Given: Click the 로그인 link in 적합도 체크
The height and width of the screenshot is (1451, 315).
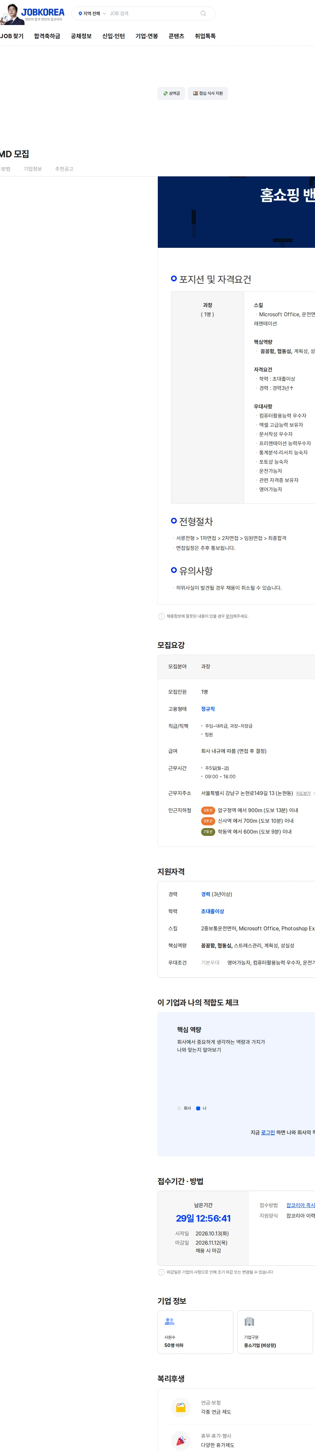Looking at the screenshot, I should [x=268, y=1132].
